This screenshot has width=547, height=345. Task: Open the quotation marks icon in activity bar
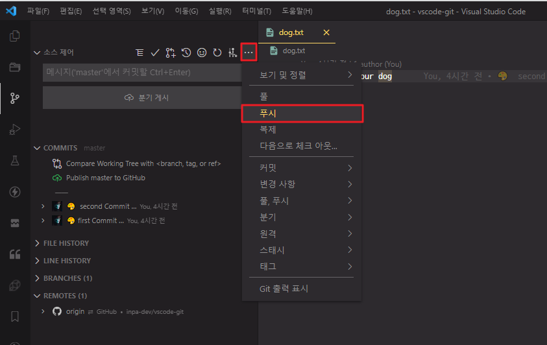15,254
